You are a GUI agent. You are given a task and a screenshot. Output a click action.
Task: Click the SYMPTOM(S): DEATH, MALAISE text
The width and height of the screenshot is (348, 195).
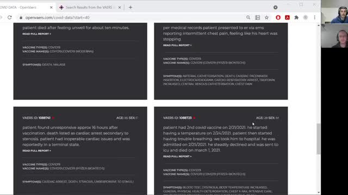[x=44, y=64]
